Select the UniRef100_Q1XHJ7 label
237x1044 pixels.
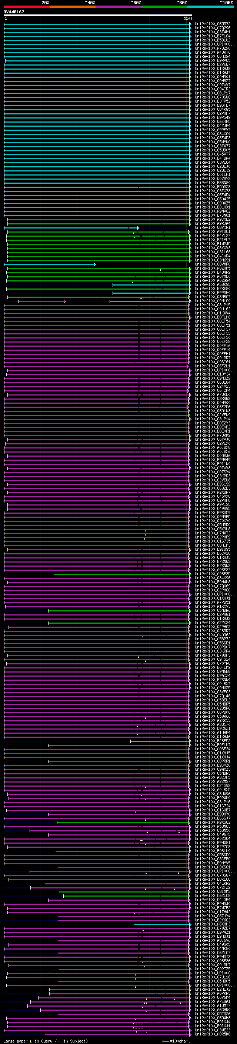pyautogui.click(x=213, y=73)
